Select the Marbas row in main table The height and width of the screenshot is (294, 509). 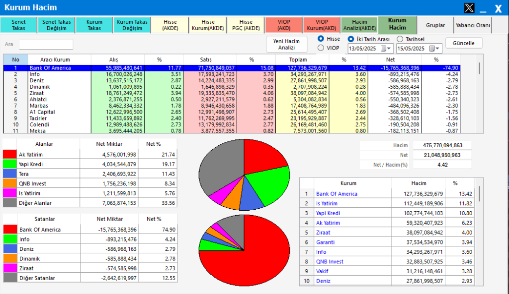coord(232,106)
